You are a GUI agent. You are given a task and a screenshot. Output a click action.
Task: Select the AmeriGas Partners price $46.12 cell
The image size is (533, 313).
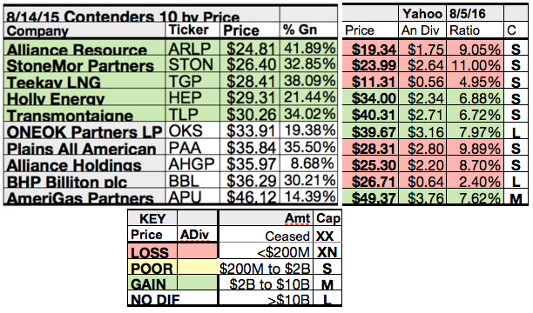pyautogui.click(x=250, y=196)
